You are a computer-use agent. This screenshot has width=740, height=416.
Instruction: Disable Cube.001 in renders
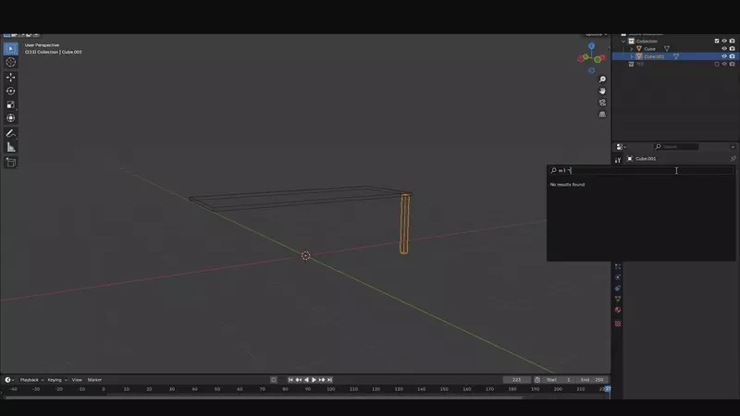coord(732,56)
